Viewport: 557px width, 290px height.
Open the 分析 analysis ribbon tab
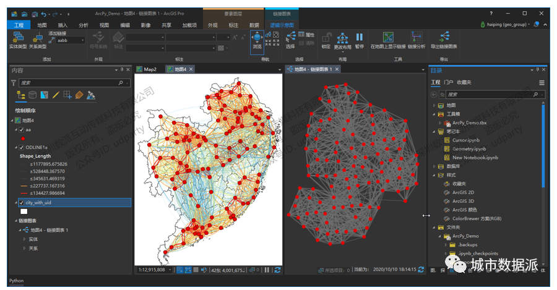click(x=84, y=25)
